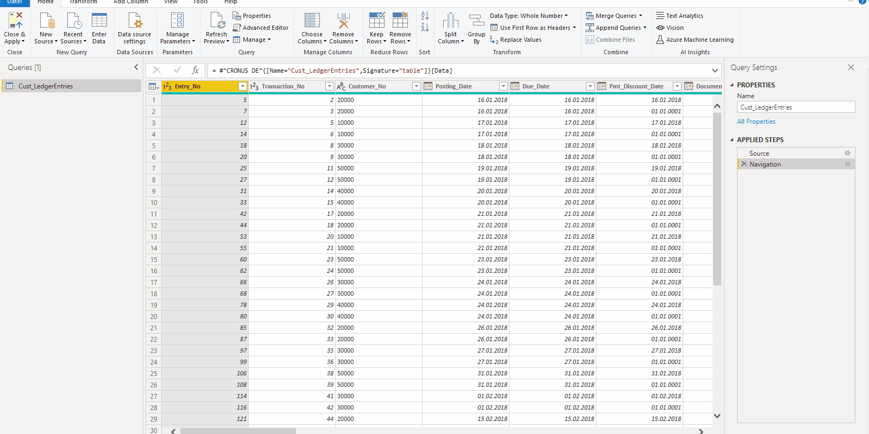
Task: Open Append Queries dropdown
Action: point(616,28)
